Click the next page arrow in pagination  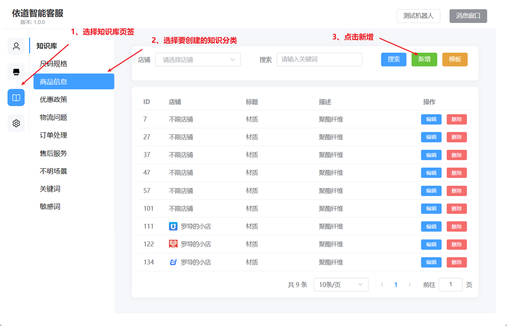point(410,284)
